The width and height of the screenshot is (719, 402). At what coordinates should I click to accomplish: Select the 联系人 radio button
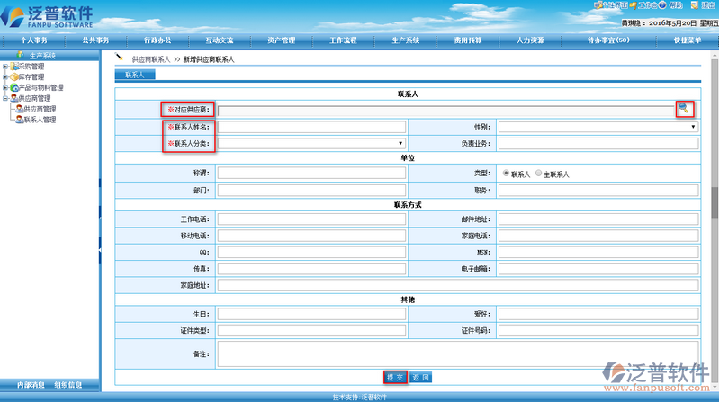click(x=506, y=174)
